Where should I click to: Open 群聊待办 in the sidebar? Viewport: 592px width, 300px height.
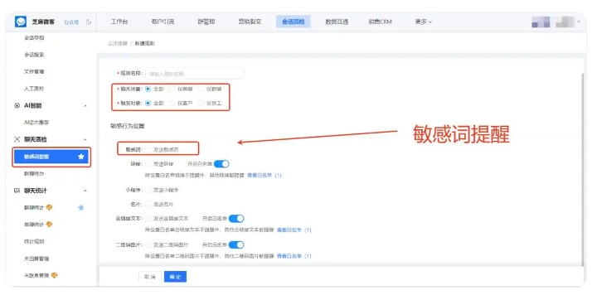pos(34,173)
